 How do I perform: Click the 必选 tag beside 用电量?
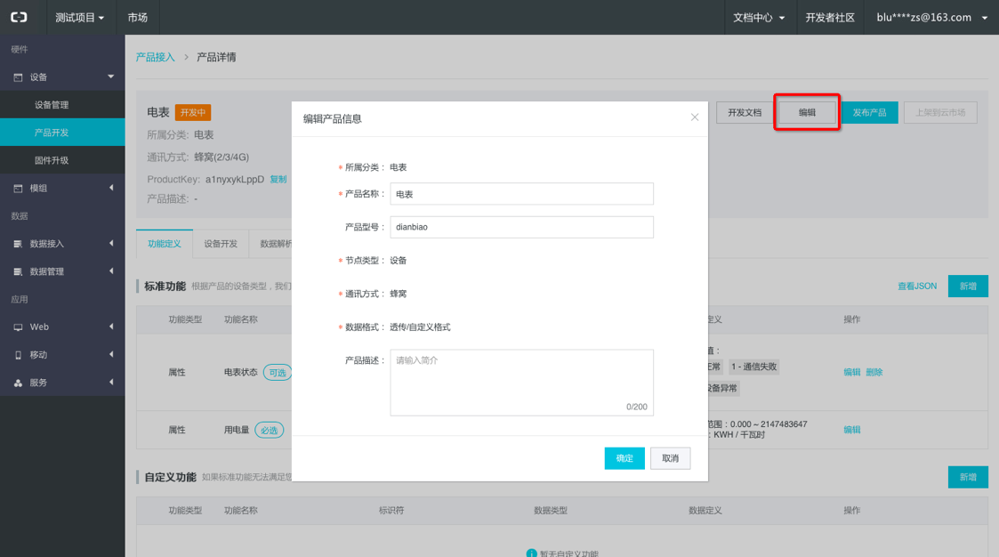[269, 430]
